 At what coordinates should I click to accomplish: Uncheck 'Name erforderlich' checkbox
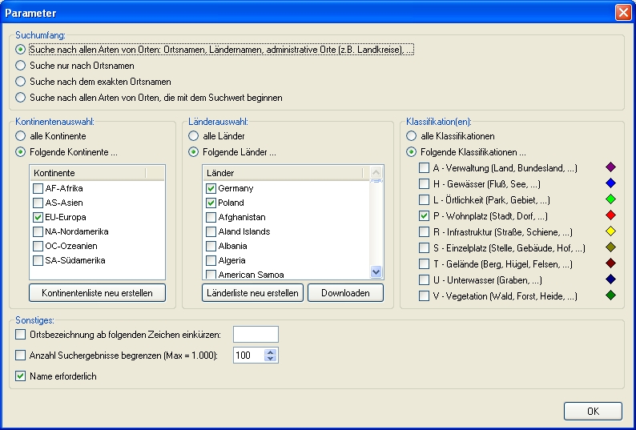pos(20,376)
